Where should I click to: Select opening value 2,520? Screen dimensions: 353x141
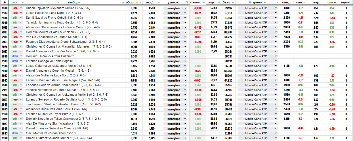point(287,37)
